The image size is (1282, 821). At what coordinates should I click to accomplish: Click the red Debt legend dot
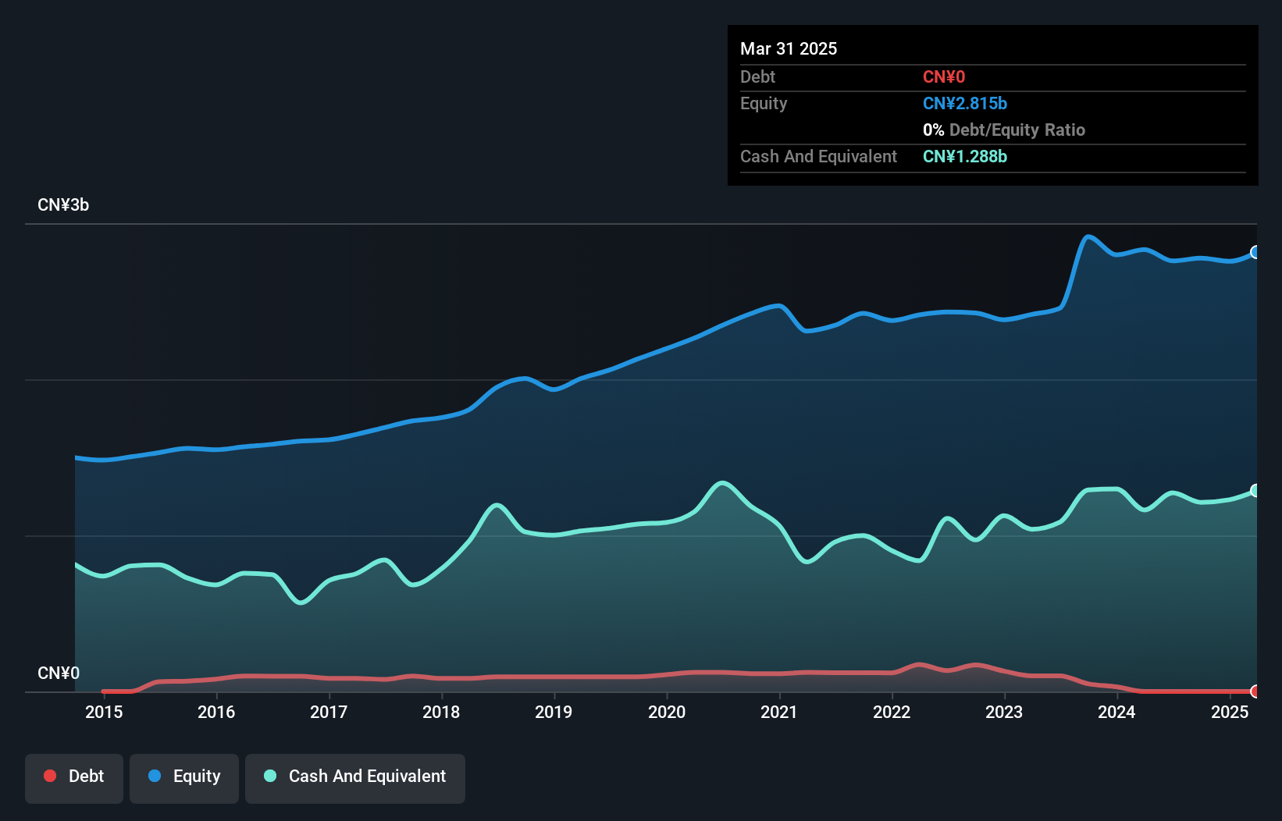pyautogui.click(x=50, y=776)
